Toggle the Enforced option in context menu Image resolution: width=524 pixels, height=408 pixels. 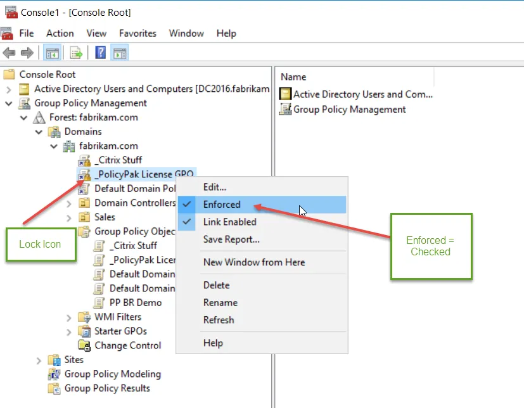[222, 205]
